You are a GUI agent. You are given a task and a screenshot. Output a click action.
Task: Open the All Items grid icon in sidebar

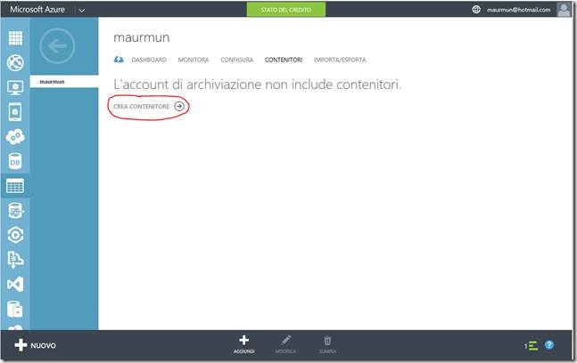coord(15,38)
